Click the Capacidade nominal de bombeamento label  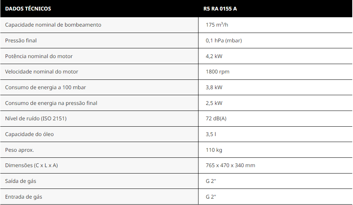coord(53,25)
